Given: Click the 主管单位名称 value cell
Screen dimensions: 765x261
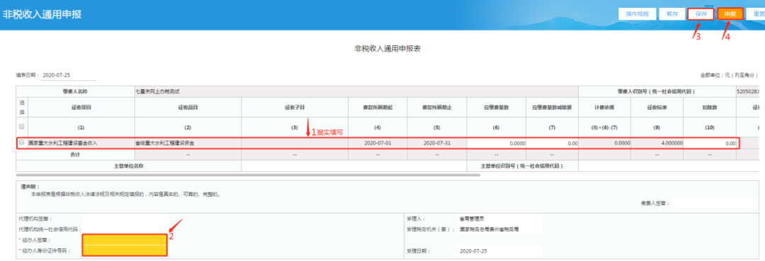Looking at the screenshot, I should point(353,166).
